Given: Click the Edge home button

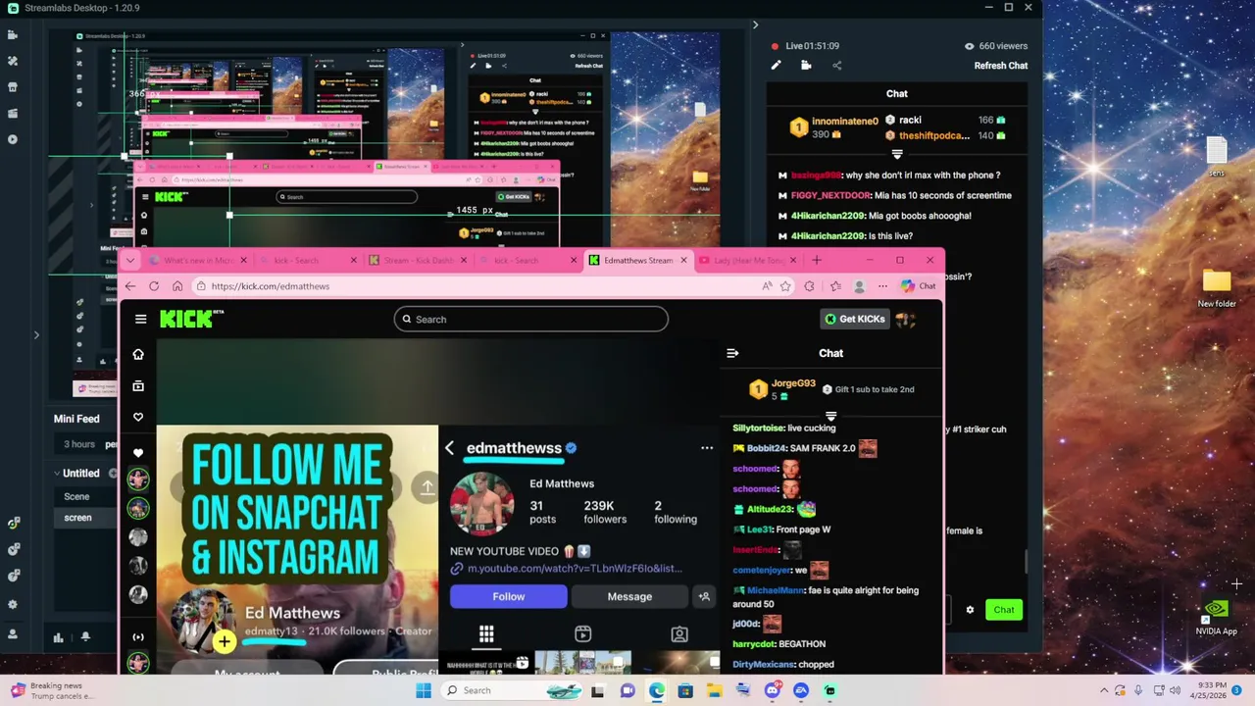Looking at the screenshot, I should pos(177,286).
